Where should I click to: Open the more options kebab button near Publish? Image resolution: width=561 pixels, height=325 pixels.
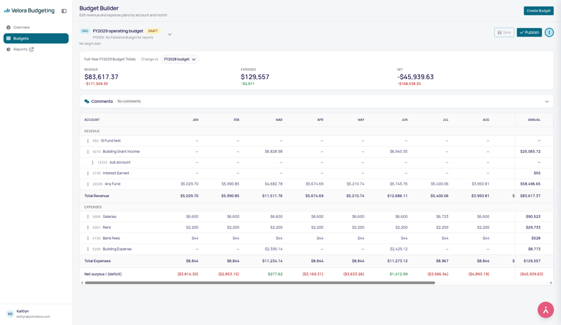pos(549,32)
